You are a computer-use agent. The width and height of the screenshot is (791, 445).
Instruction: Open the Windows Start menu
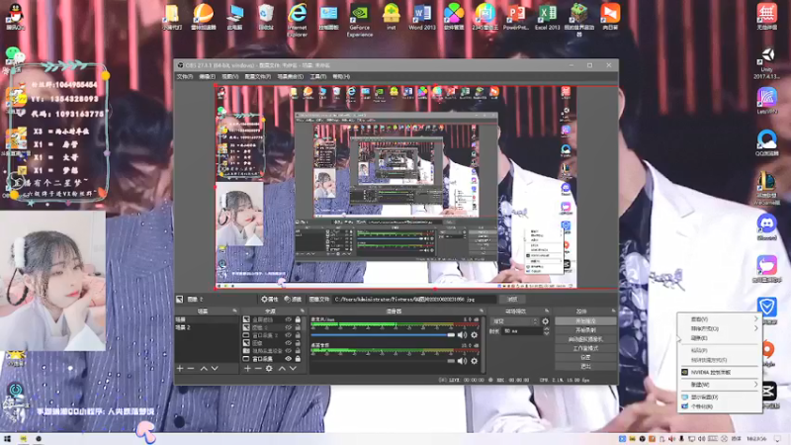click(x=7, y=439)
